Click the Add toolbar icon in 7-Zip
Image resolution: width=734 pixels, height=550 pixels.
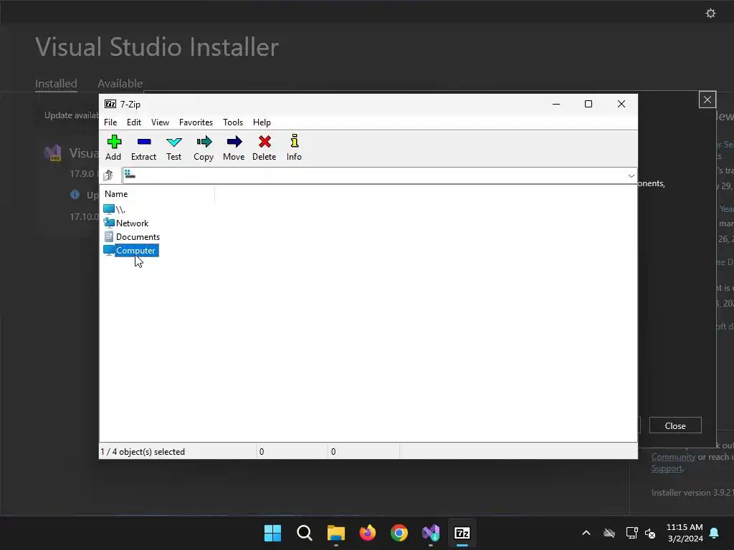click(114, 142)
